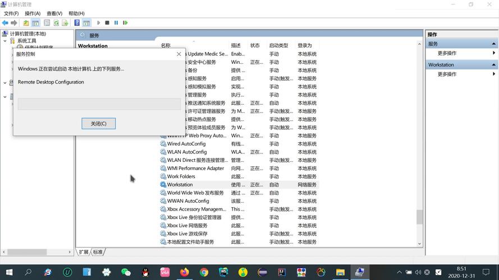Click the services list scroll up arrow
Screen dimensions: 499x280
coord(419,44)
